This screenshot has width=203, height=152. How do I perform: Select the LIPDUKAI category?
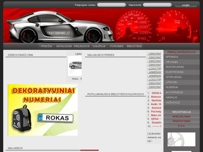click(x=181, y=82)
